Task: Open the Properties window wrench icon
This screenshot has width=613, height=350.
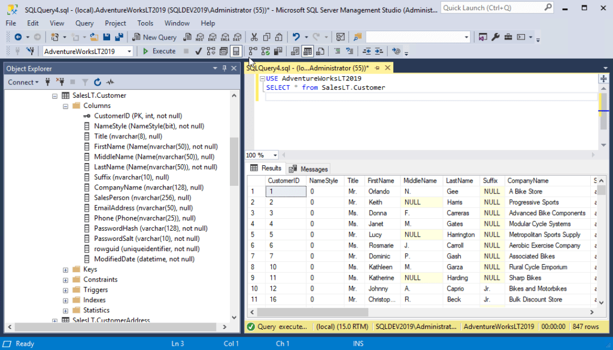Action: tap(495, 37)
